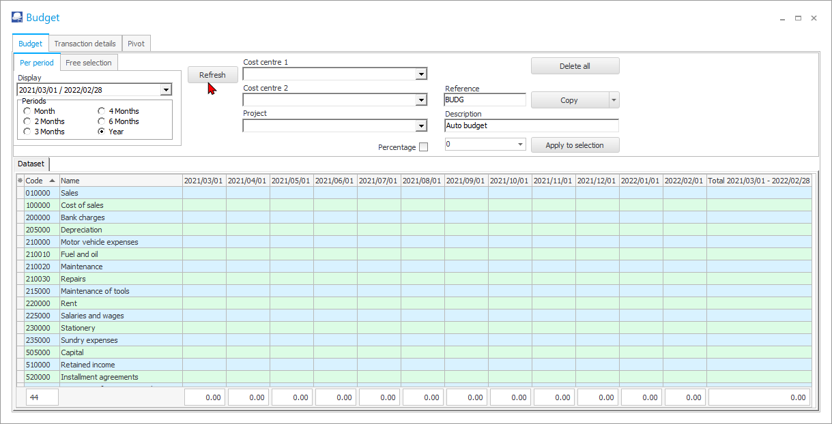832x424 pixels.
Task: Choose the 3 Months radio button
Action: (x=27, y=132)
